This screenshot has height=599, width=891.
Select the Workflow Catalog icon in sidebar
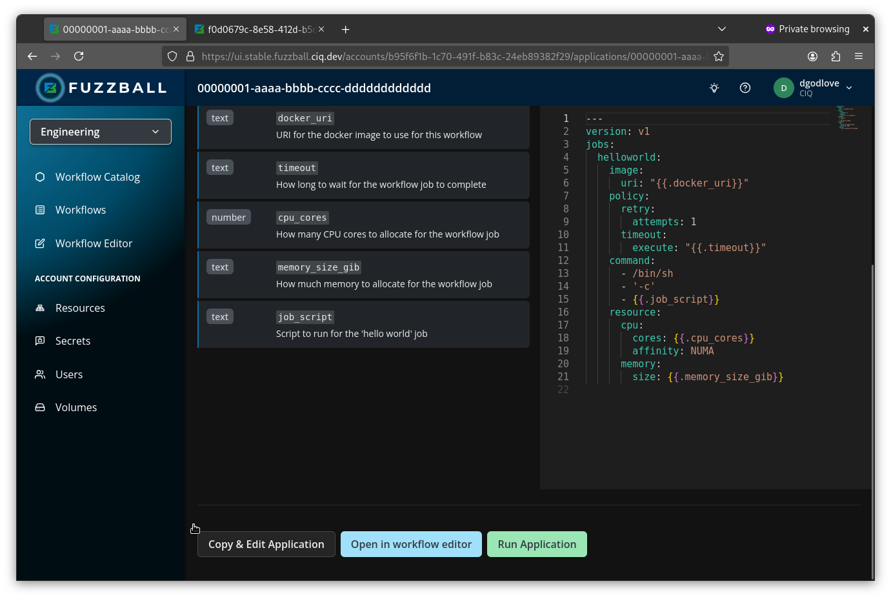(x=40, y=176)
